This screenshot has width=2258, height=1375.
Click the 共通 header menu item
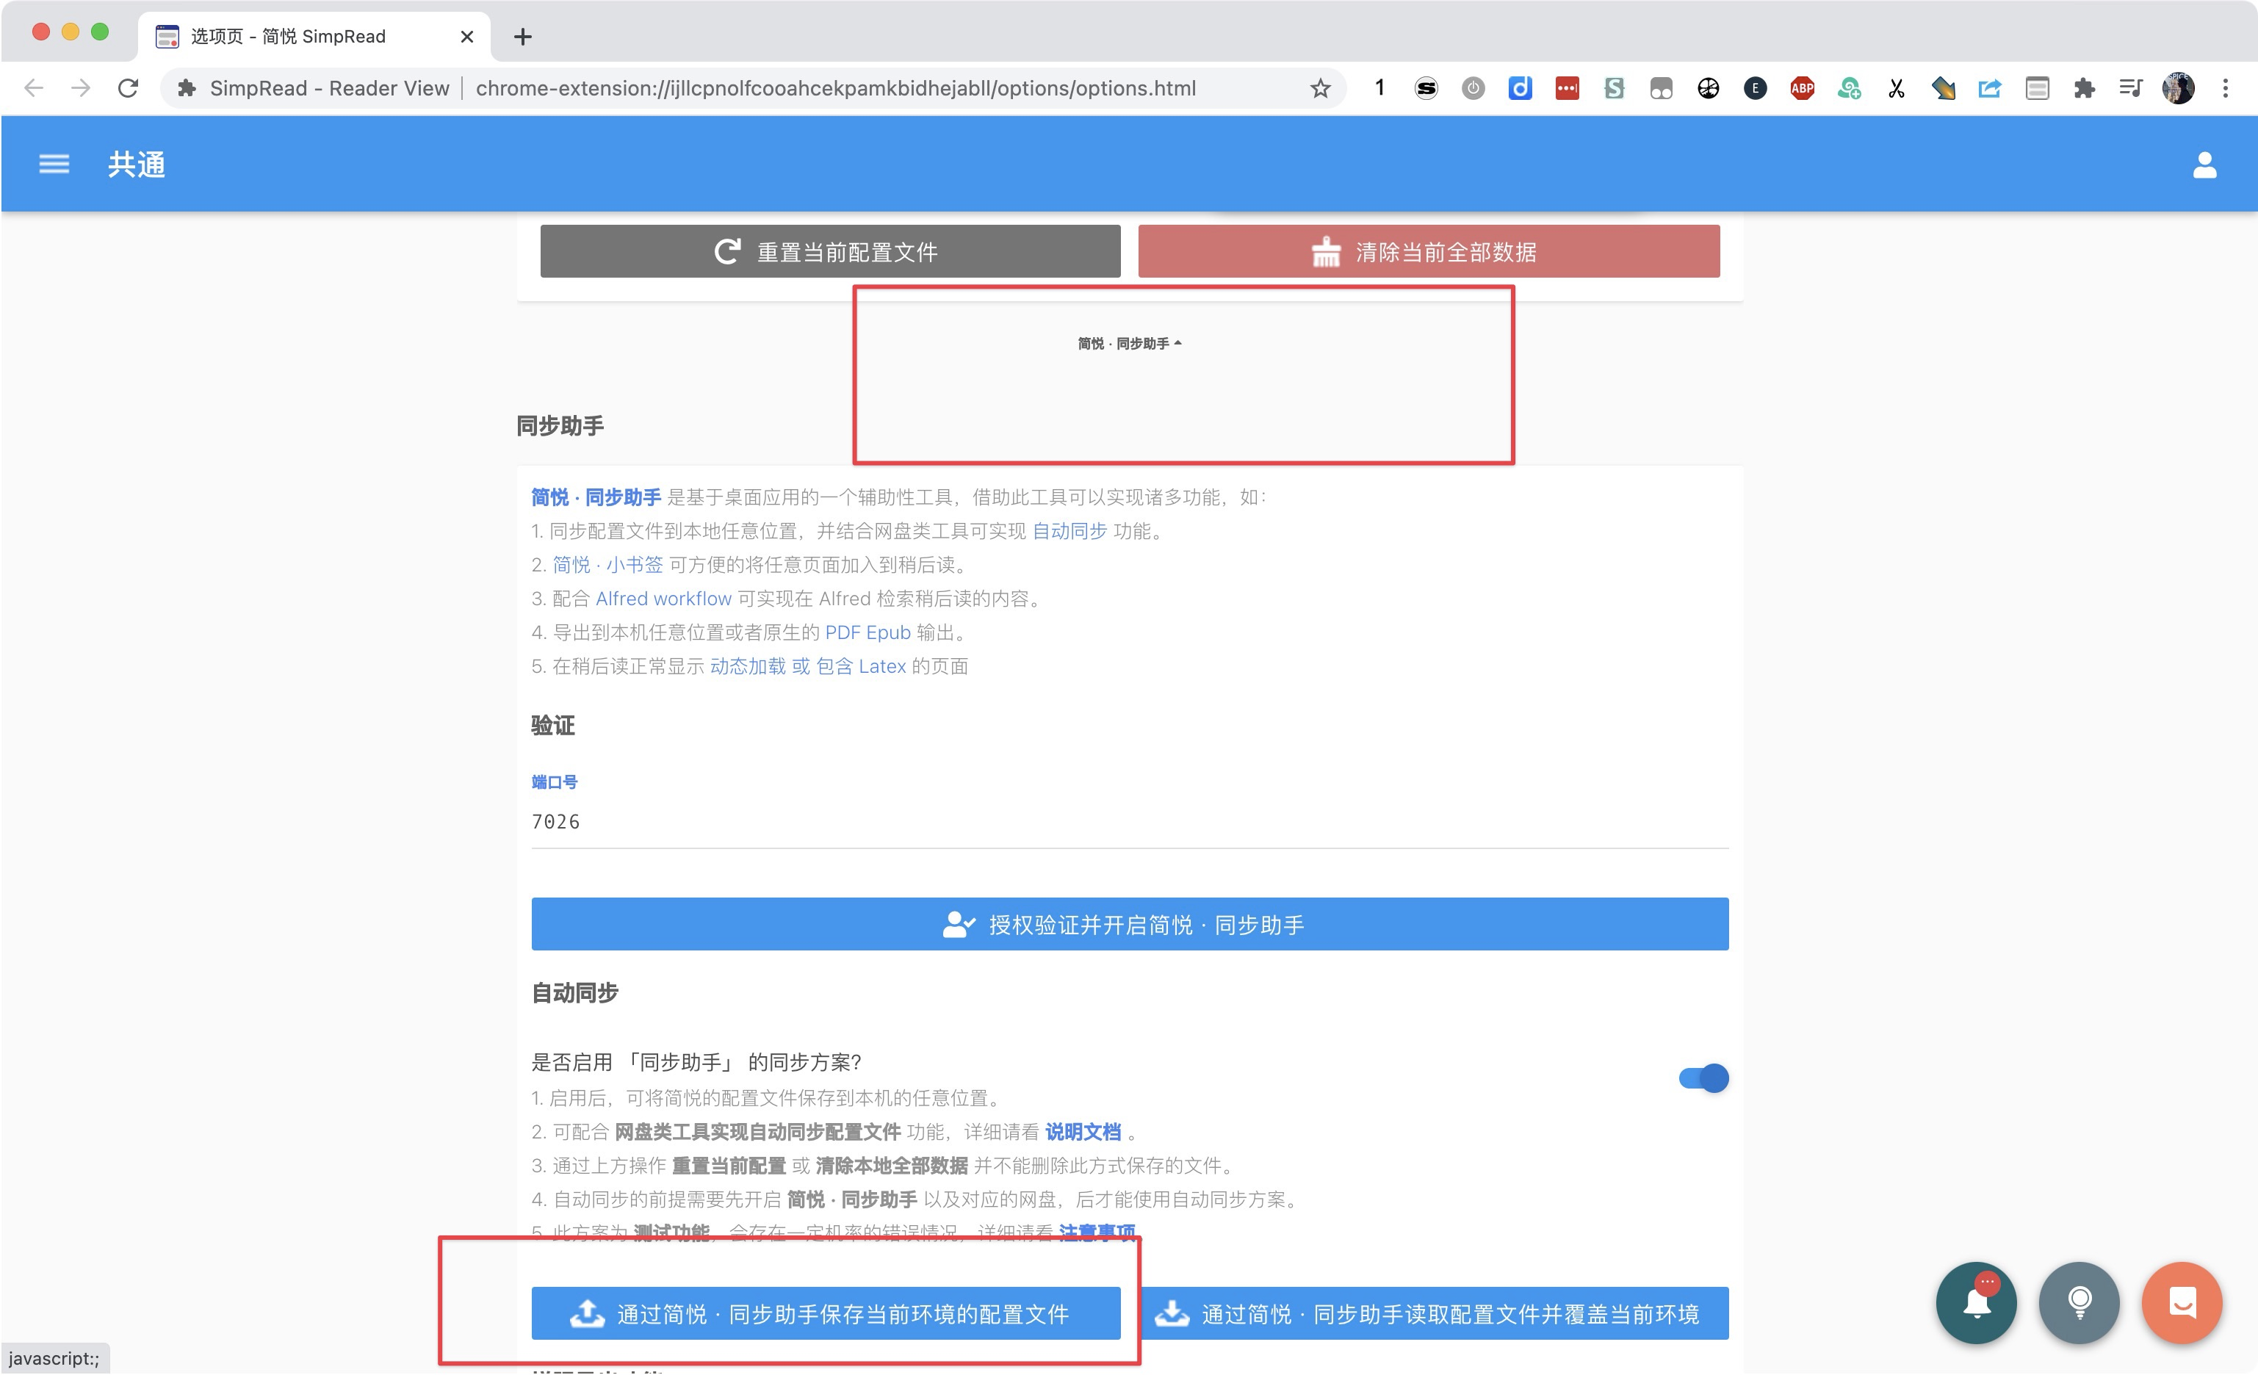(x=134, y=163)
